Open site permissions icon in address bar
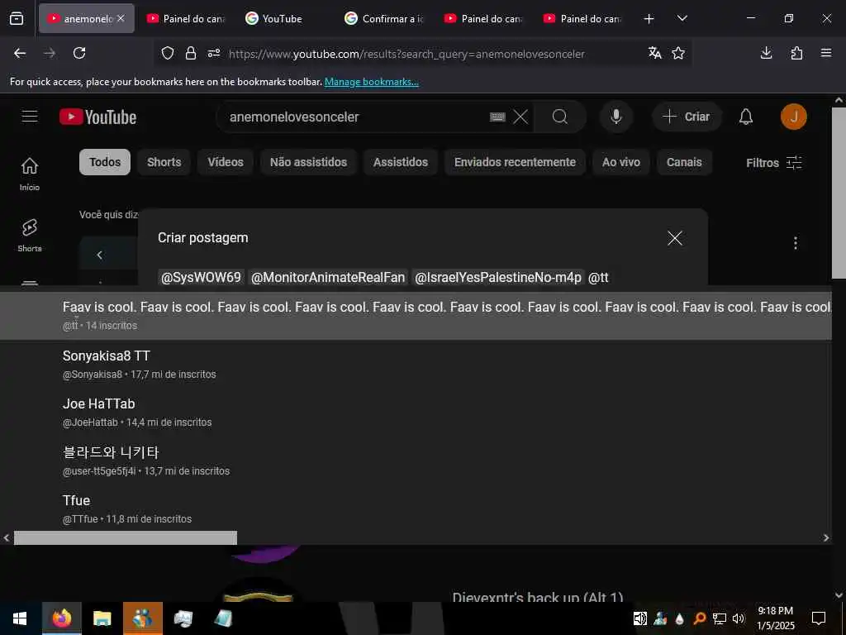Screen dimensions: 846x635 click(x=214, y=54)
